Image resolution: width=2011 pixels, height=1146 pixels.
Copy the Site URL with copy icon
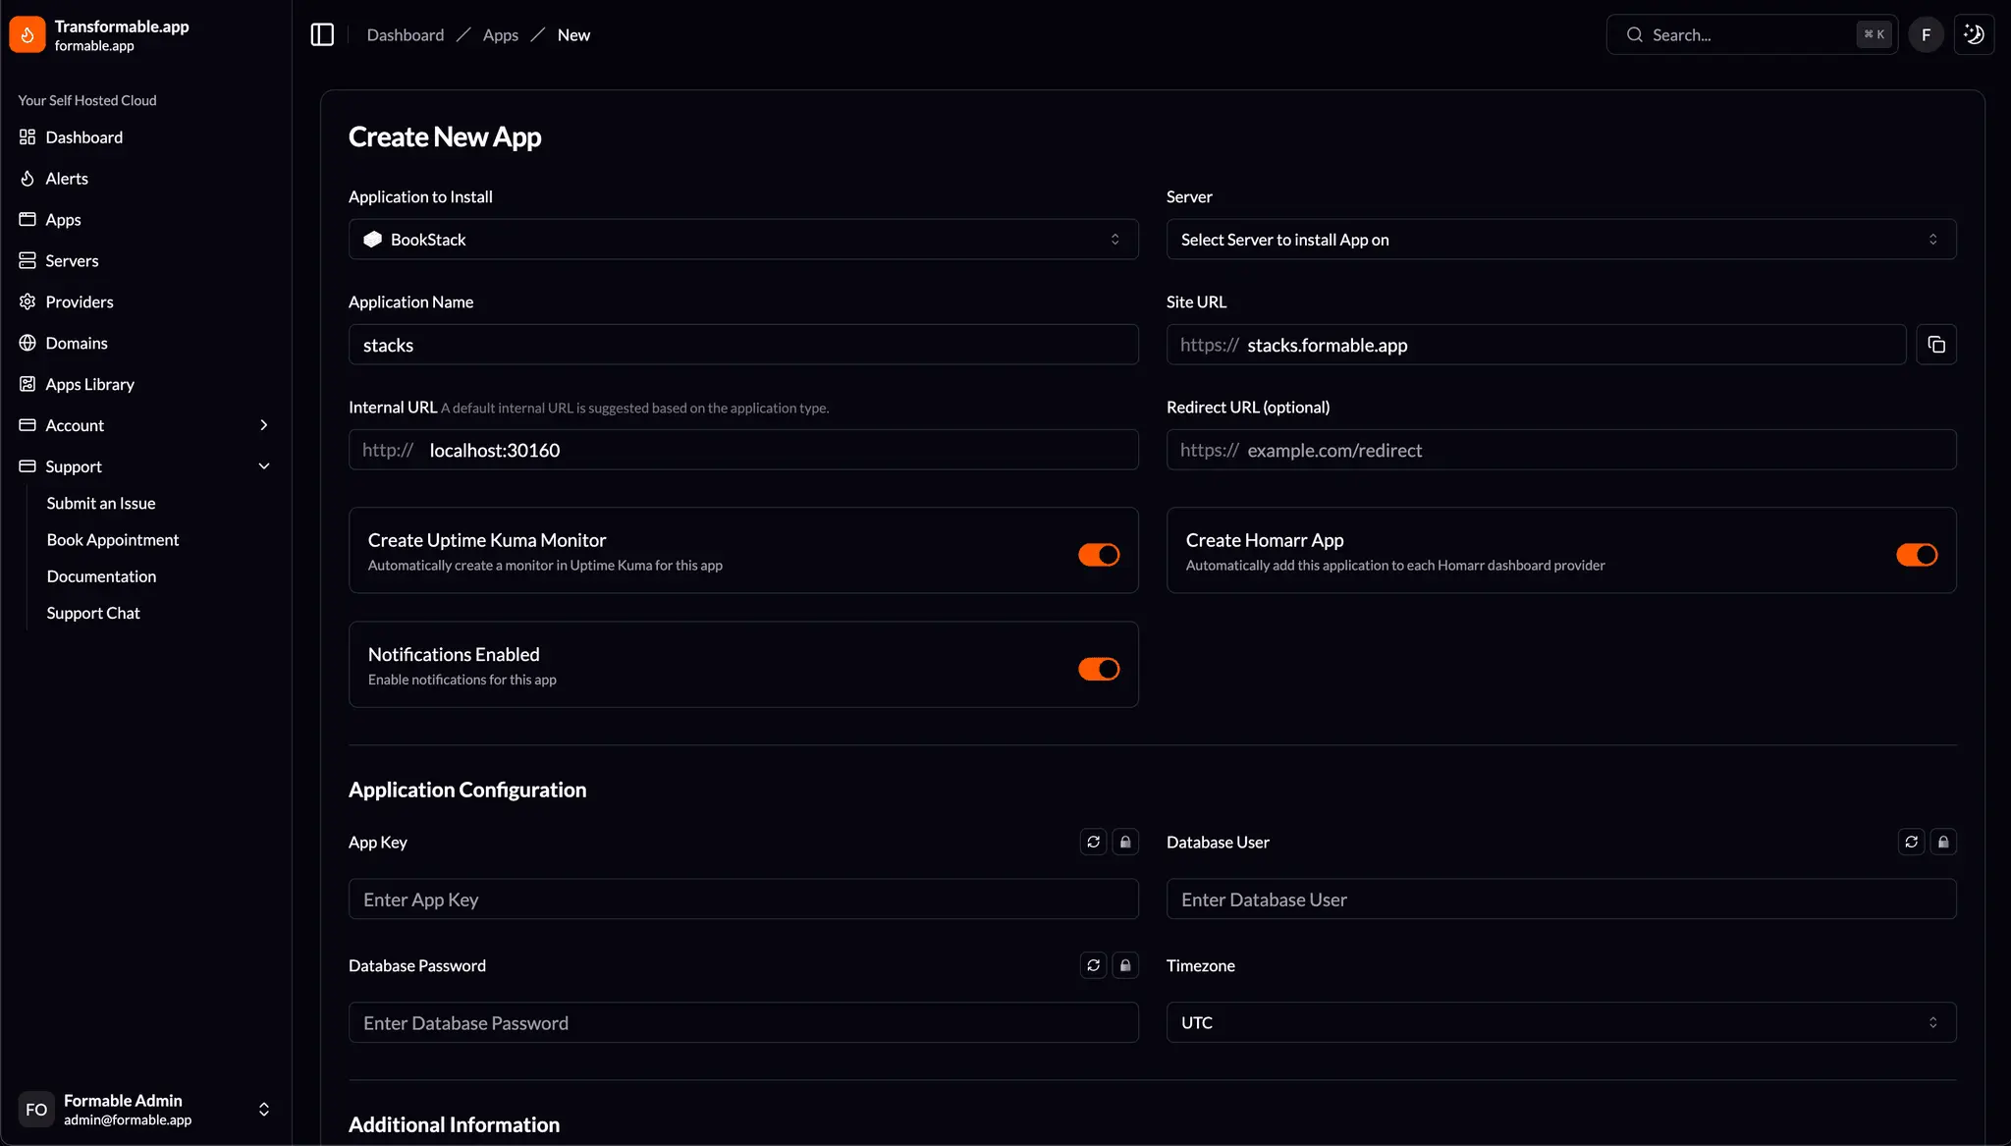(x=1936, y=345)
